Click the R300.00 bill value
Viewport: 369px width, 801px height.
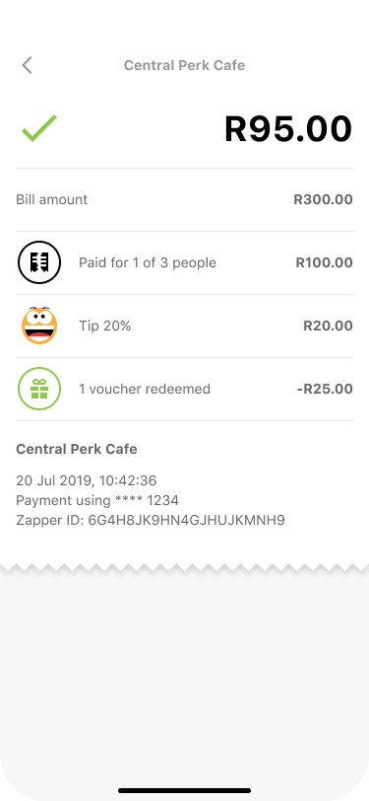click(x=323, y=199)
